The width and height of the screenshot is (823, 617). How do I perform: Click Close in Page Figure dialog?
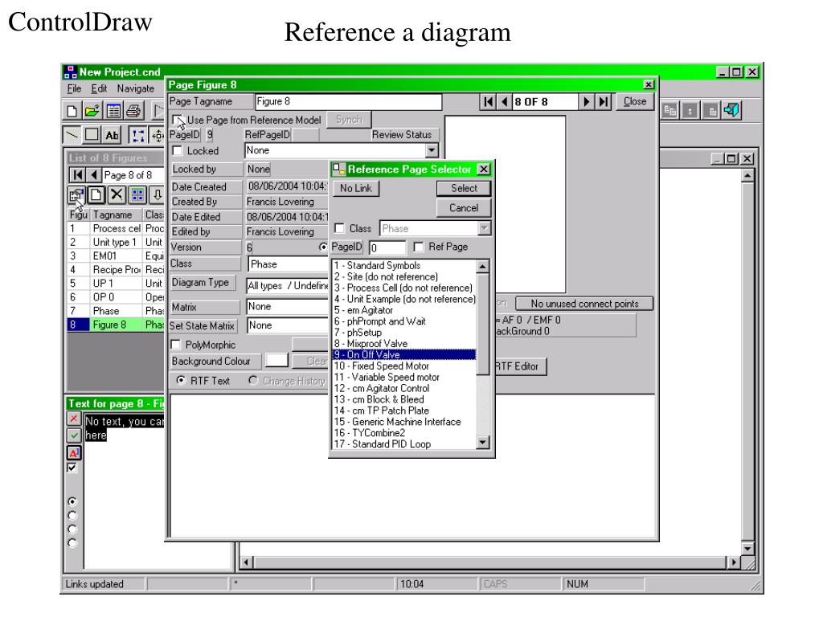coord(635,101)
